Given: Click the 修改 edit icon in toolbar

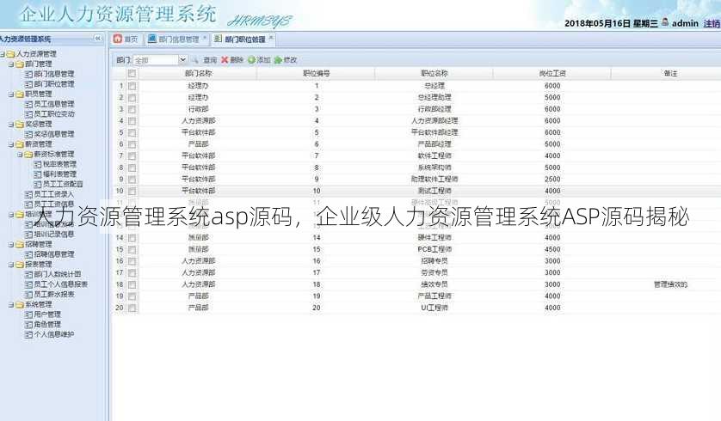Looking at the screenshot, I should pos(278,60).
